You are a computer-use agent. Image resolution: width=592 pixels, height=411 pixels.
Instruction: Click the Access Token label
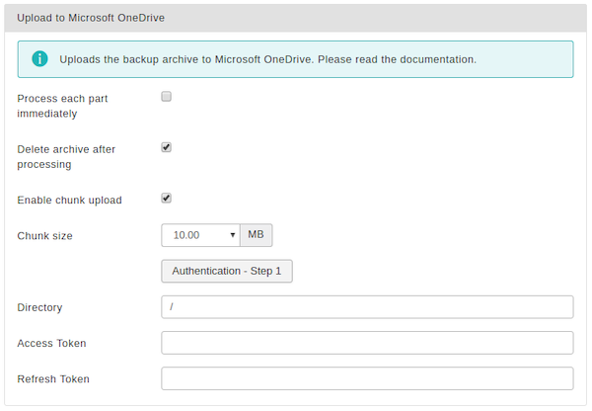(x=51, y=343)
